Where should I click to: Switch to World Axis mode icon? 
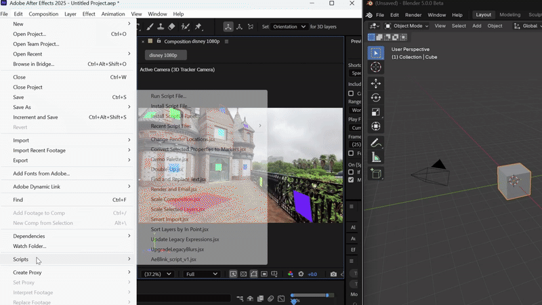pos(239,26)
